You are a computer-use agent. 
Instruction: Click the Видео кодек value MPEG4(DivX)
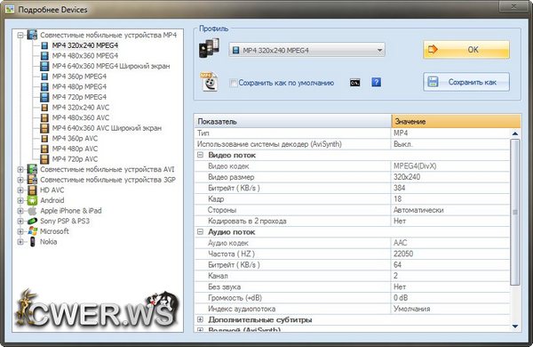click(415, 166)
